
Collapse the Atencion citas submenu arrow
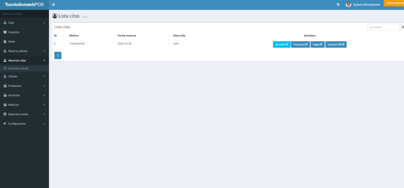tap(44, 60)
